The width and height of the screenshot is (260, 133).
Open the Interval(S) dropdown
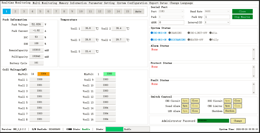coord(217,22)
